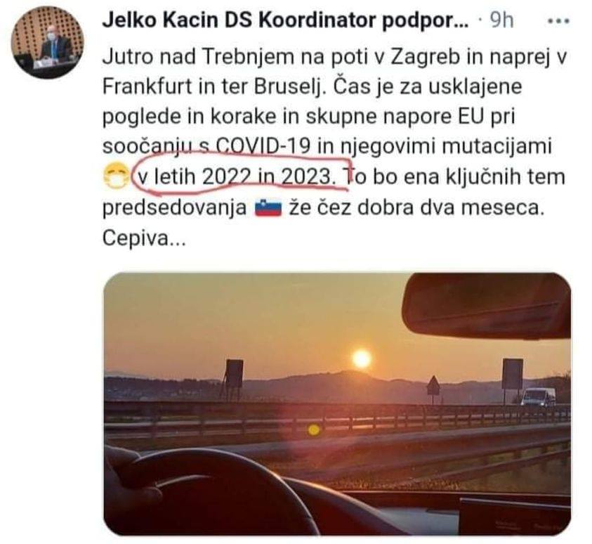Click the white van in the photo
This screenshot has width=592, height=544.
click(538, 396)
